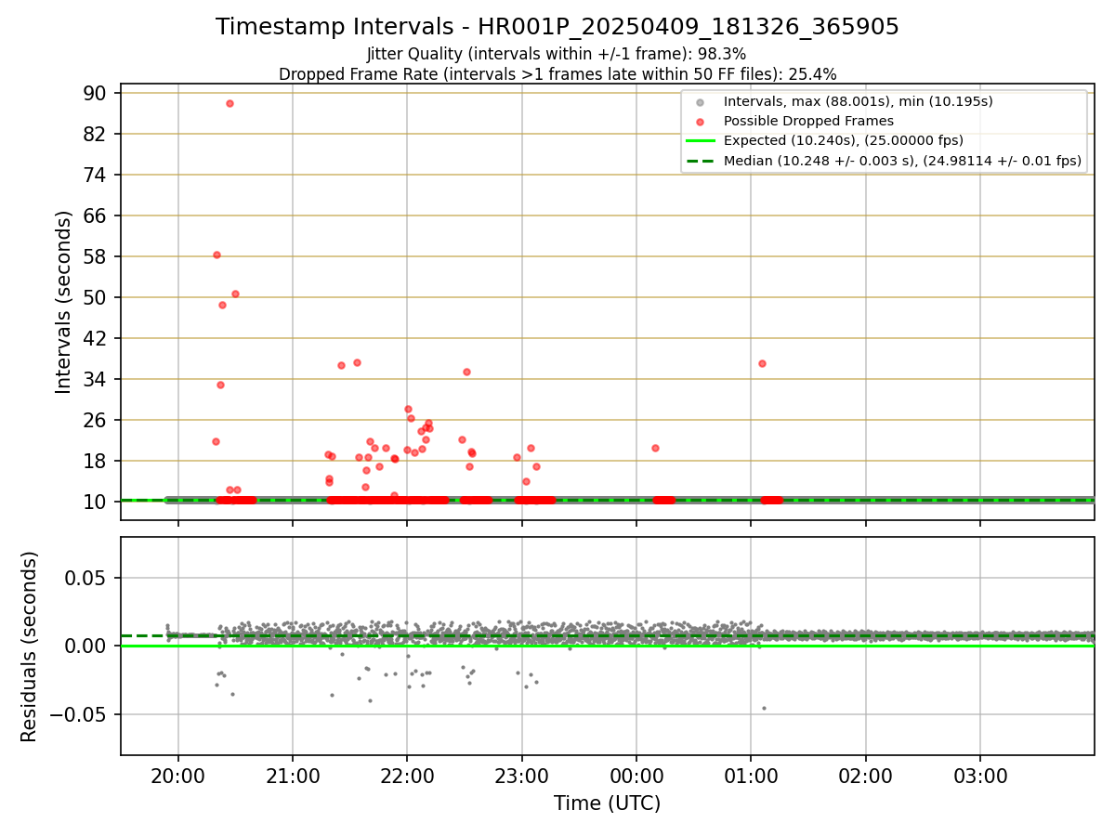
Task: Click the 'Residuals (seconds)' y-axis label
Action: (30, 647)
